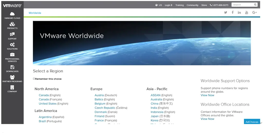Screen dimensions: 265x133
Task: Select ASEAN region link
Action: 156,95
